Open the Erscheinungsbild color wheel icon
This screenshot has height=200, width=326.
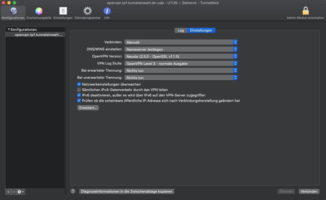coord(39,11)
